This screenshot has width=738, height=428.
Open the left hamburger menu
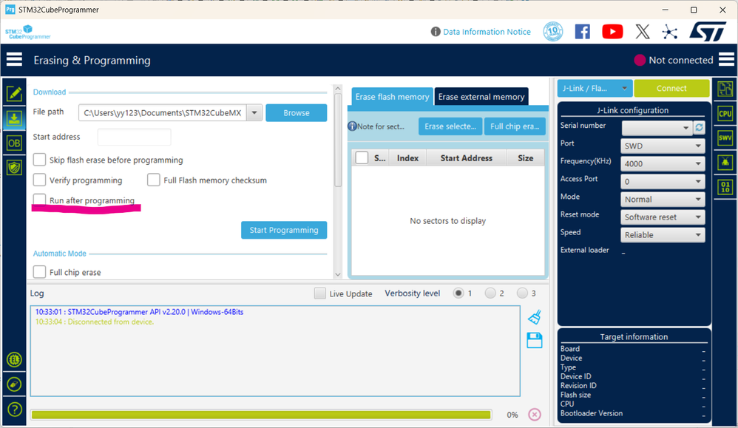tap(14, 60)
